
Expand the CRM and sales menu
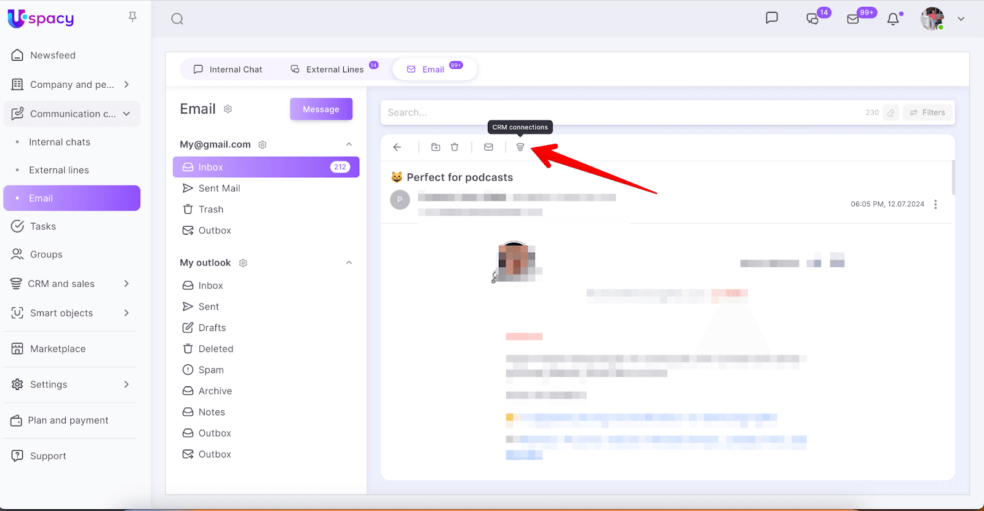point(126,284)
